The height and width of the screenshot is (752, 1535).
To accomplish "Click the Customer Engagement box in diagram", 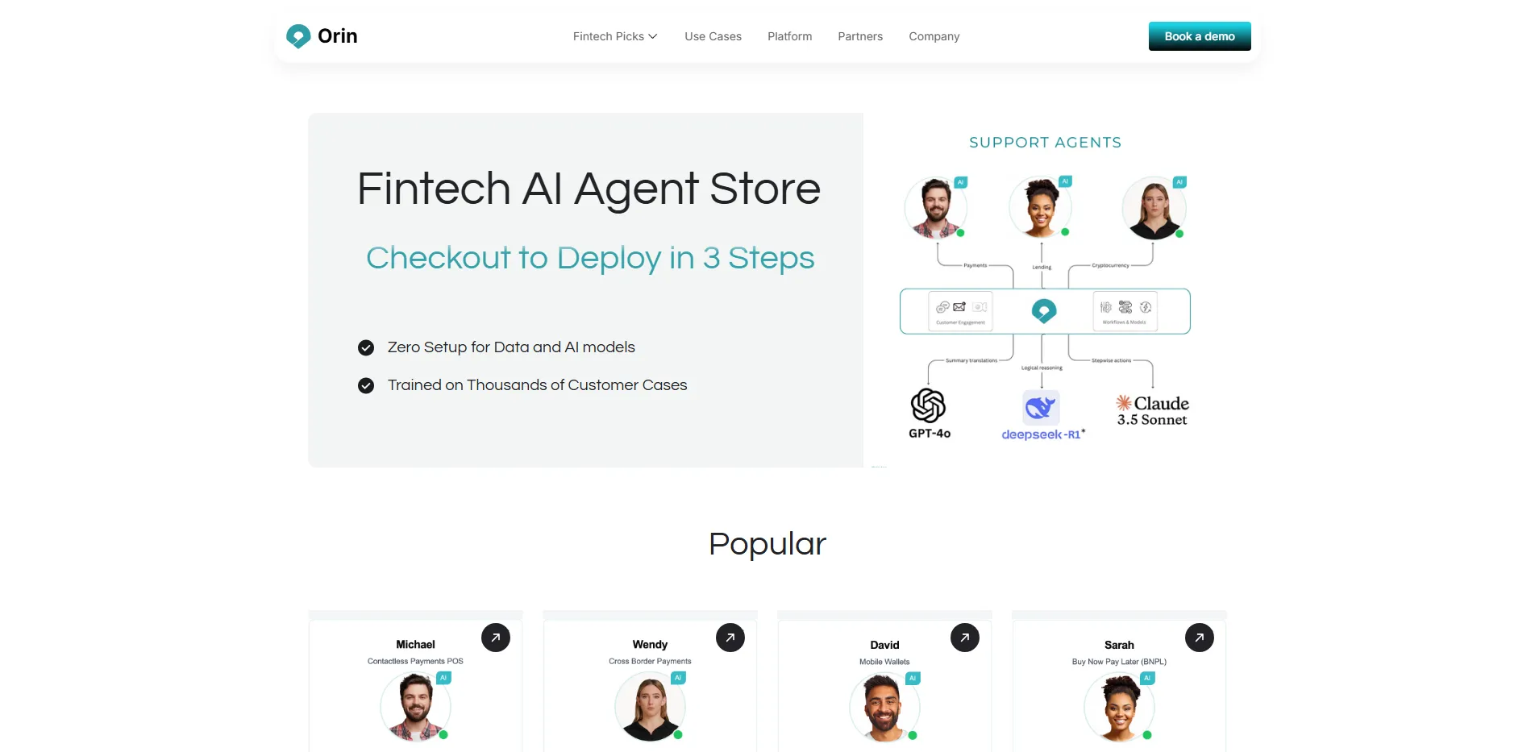I will (960, 311).
